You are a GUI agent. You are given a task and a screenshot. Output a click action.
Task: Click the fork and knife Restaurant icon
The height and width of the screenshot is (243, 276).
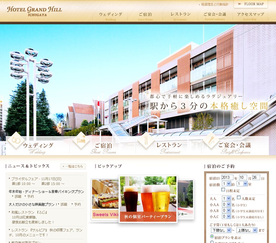146,140
